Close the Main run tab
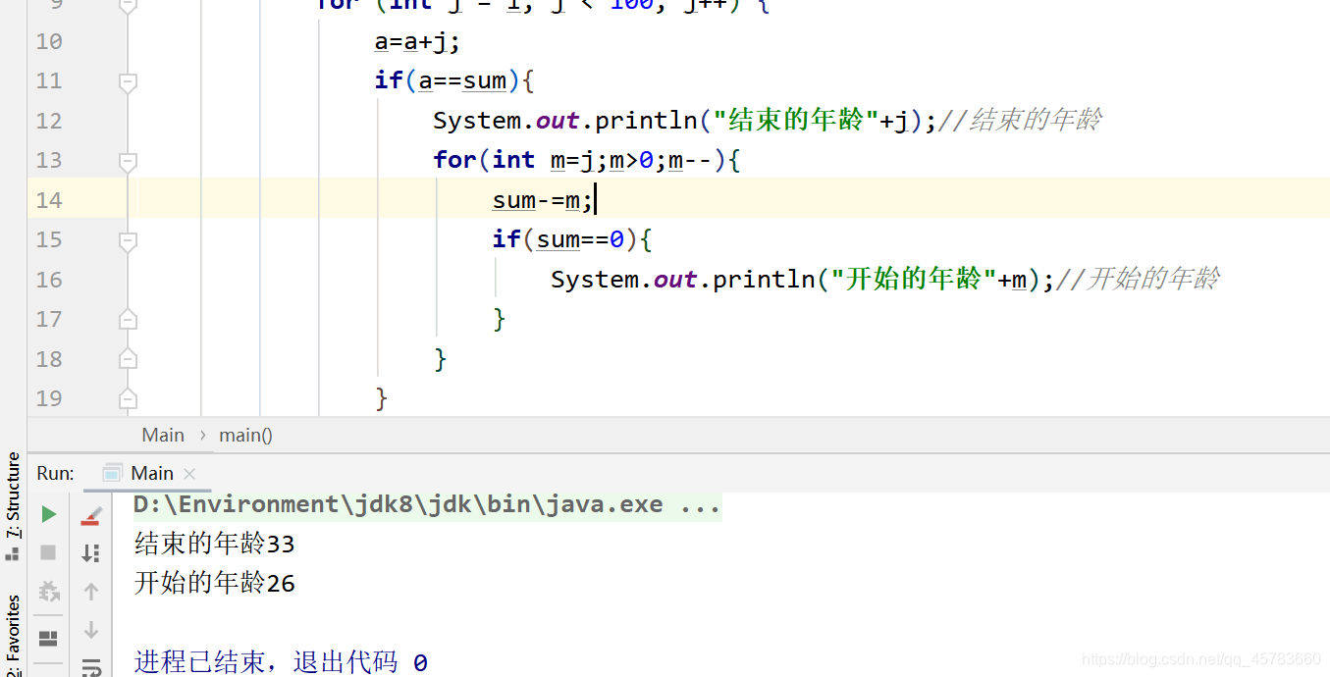Viewport: 1330px width, 677px height. pos(189,473)
